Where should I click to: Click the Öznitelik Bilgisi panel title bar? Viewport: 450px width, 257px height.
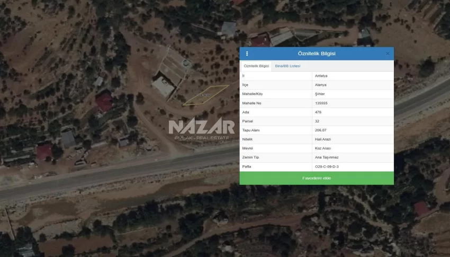[x=317, y=54]
